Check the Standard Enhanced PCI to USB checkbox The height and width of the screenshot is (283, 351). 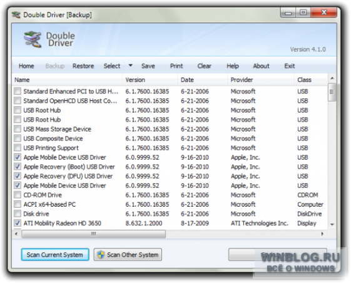[x=18, y=91]
